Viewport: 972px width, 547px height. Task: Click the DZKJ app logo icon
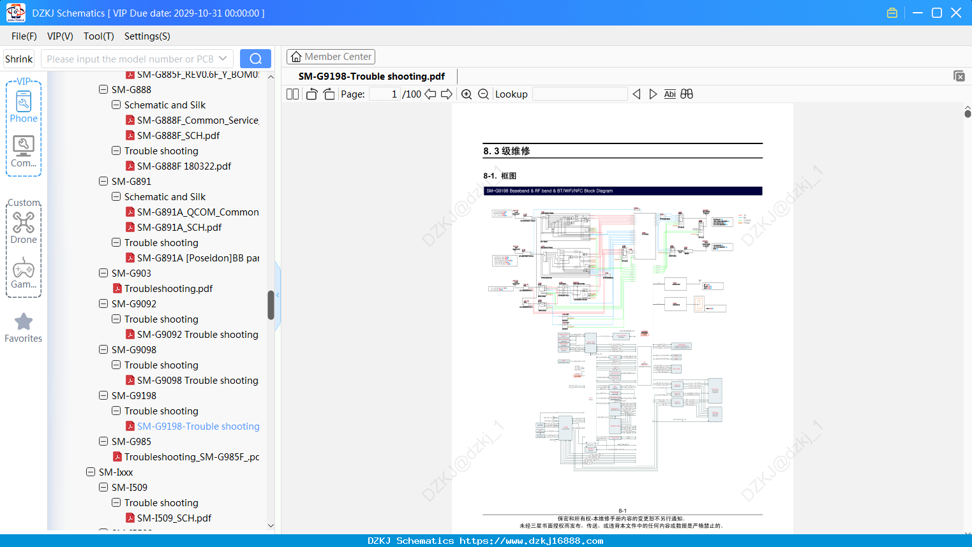tap(15, 13)
